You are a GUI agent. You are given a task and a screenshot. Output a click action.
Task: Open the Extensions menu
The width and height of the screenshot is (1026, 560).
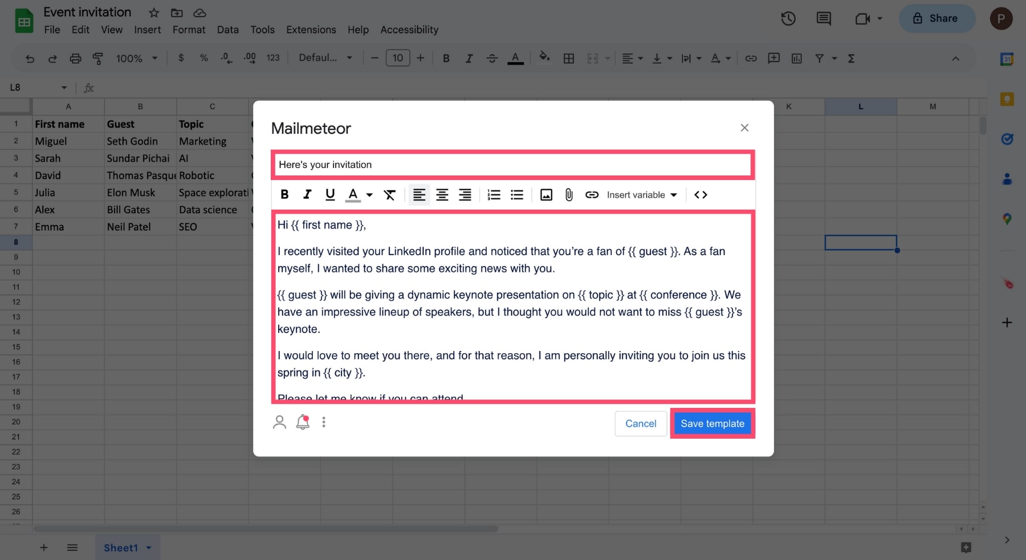point(311,30)
